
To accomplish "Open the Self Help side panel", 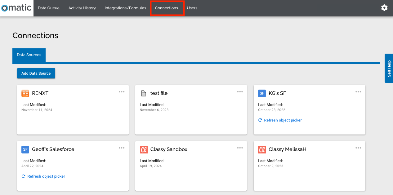I will coord(389,68).
